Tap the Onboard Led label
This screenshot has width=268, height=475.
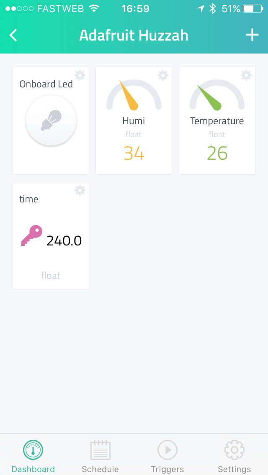pyautogui.click(x=46, y=84)
